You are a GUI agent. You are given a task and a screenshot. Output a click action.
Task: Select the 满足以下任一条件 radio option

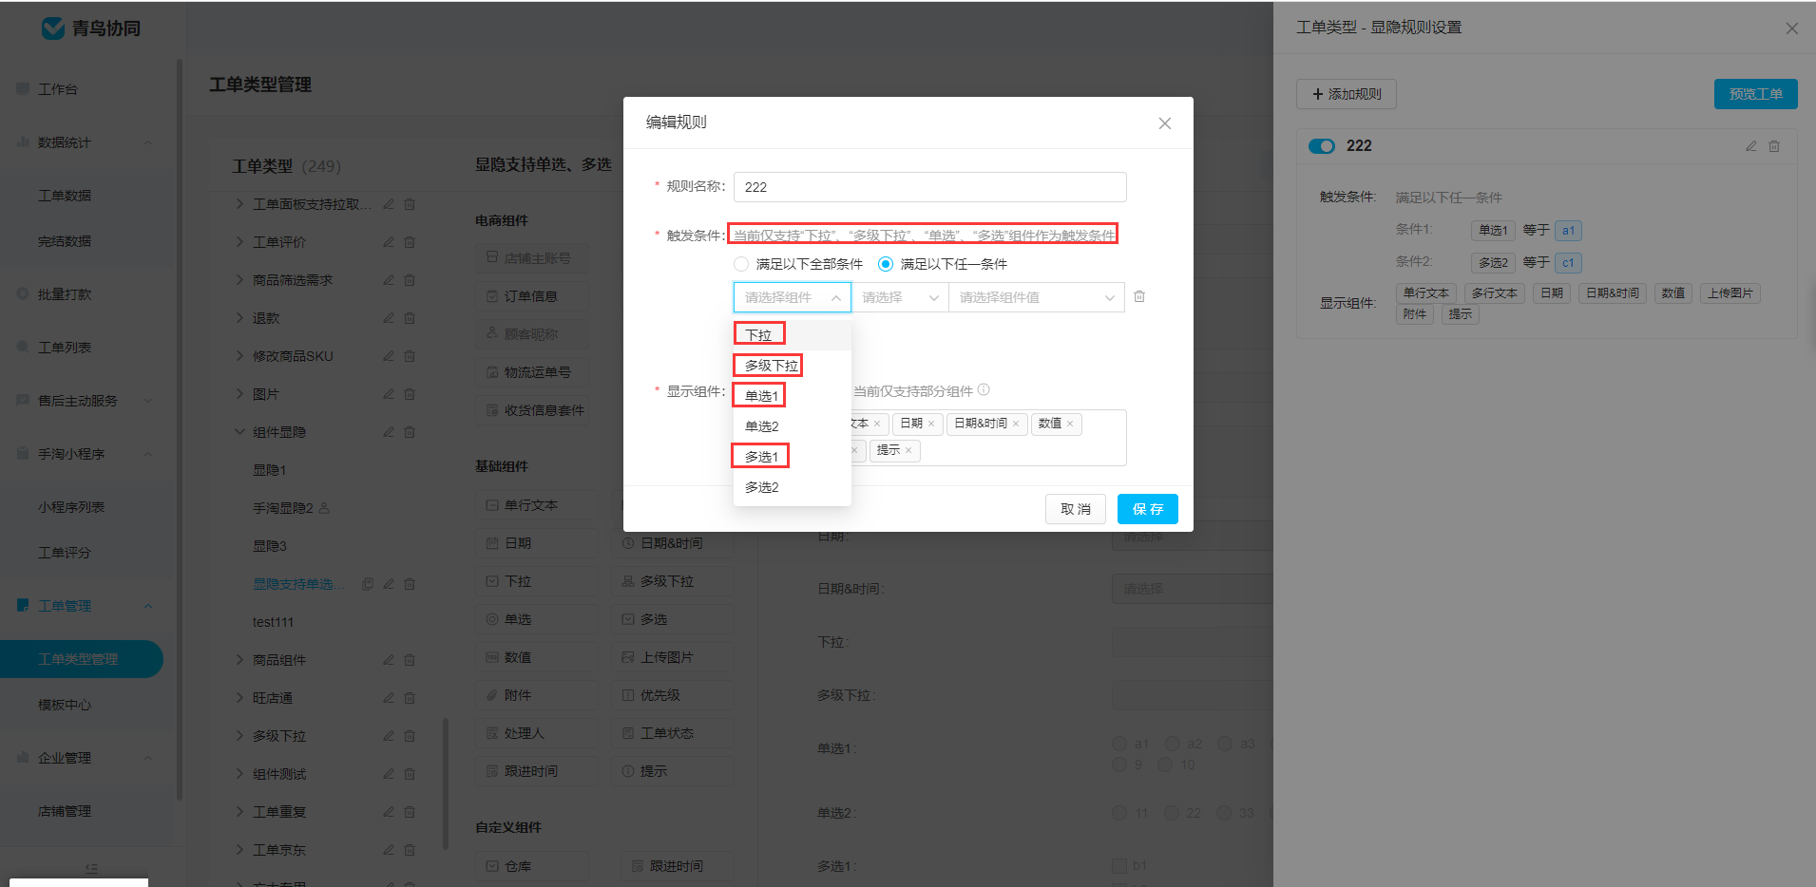886,264
